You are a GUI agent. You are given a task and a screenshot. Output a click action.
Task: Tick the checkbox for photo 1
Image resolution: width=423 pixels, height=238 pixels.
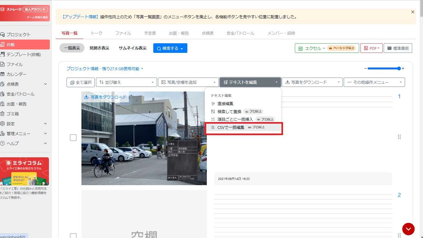(73, 138)
